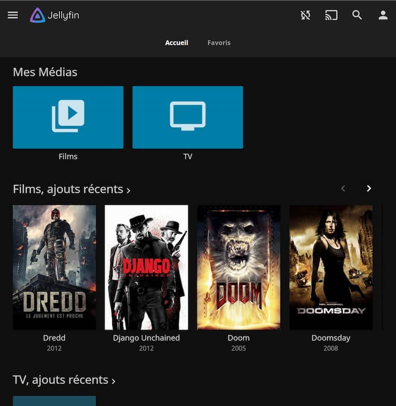Open the user profile icon

[x=383, y=15]
